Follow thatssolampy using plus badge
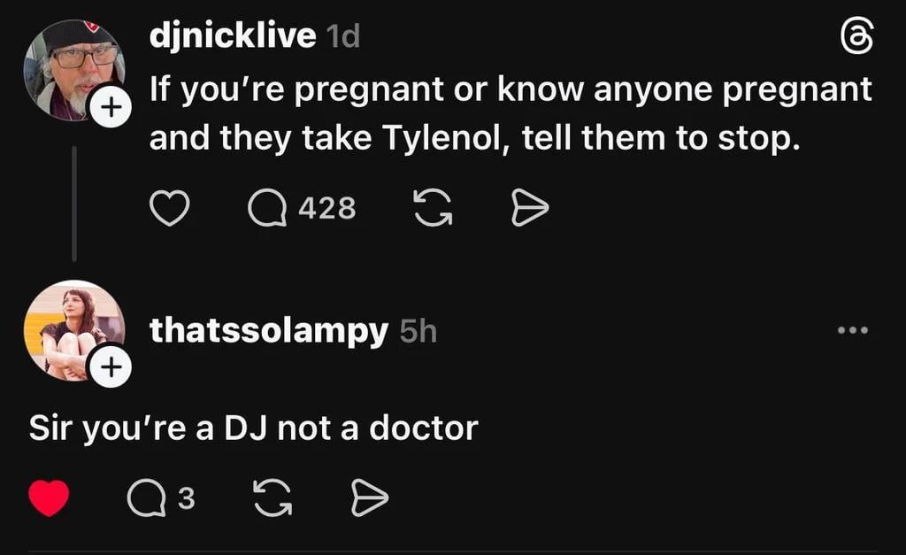This screenshot has height=555, width=906. click(x=110, y=369)
